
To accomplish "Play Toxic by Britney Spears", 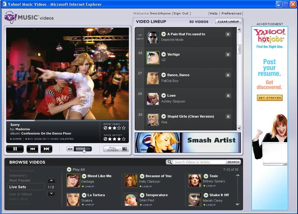I will click(x=206, y=176).
